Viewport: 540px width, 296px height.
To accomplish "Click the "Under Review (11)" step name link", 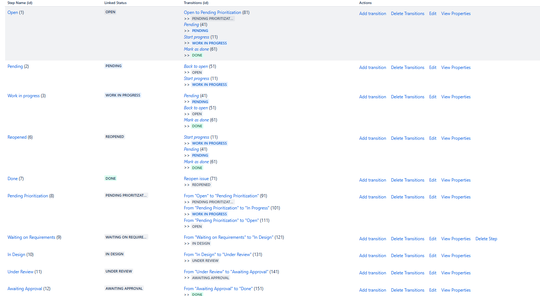I will [x=21, y=272].
